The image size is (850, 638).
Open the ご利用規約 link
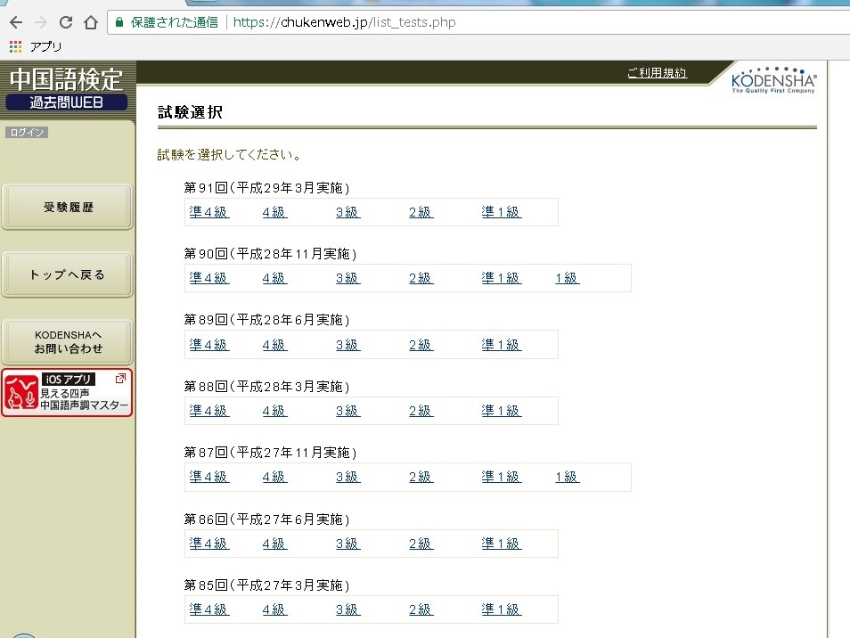(x=657, y=73)
